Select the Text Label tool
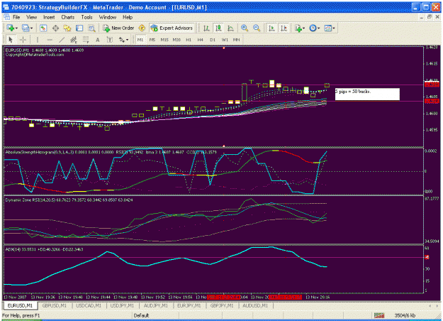Image resolution: width=443 pixels, height=321 pixels. 110,40
